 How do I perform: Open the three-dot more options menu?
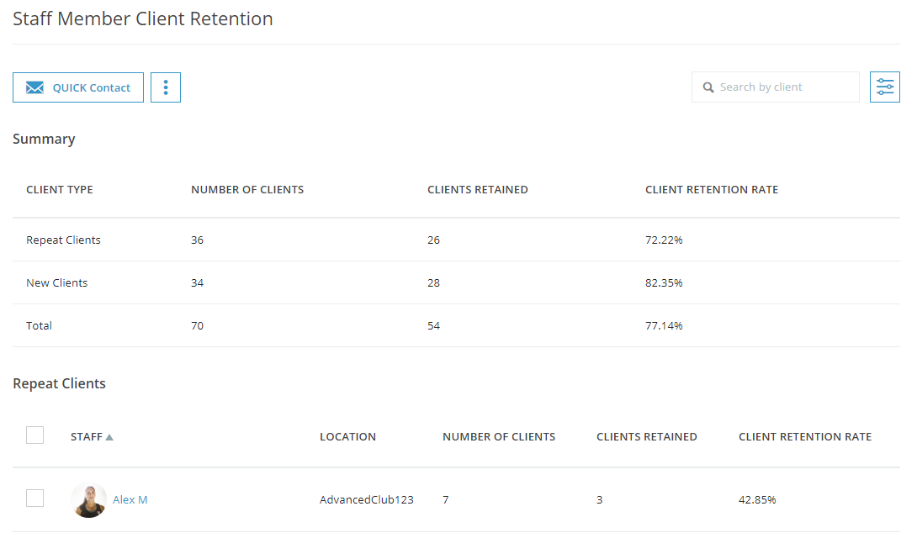[x=166, y=87]
